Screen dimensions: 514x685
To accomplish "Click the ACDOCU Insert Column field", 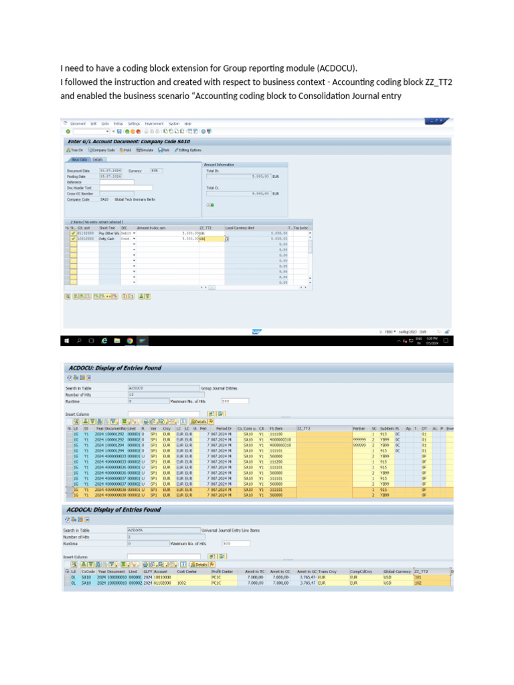I will tap(164, 413).
